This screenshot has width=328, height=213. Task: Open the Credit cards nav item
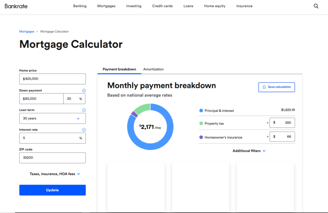pos(162,6)
